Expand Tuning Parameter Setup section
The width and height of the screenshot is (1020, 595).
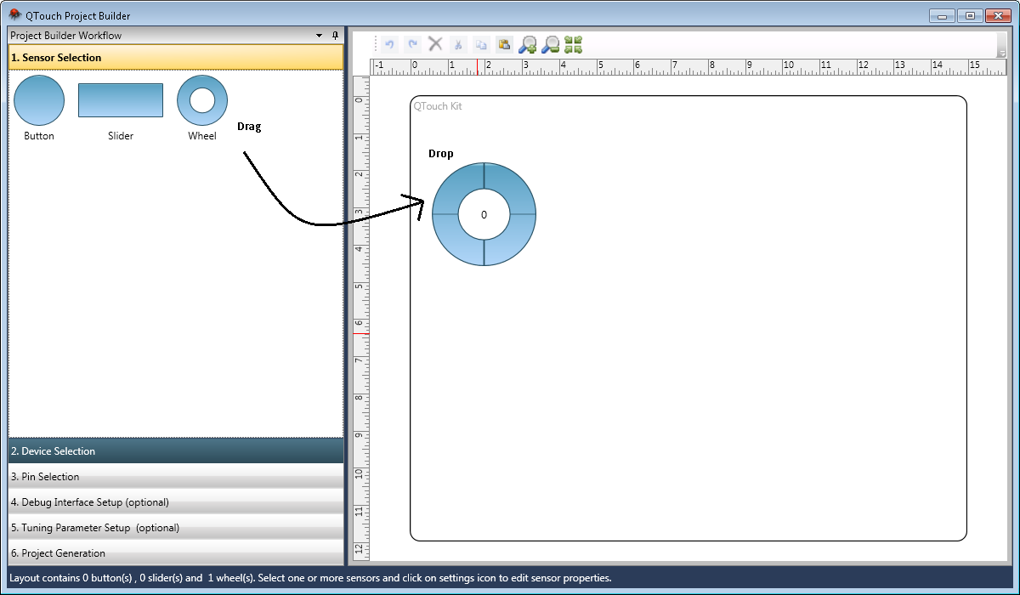coord(176,528)
